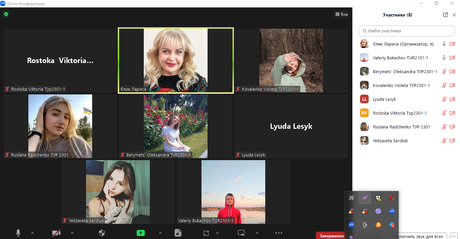Expand share screen options arrow
Viewport: 460px width, 239px height.
click(x=160, y=233)
